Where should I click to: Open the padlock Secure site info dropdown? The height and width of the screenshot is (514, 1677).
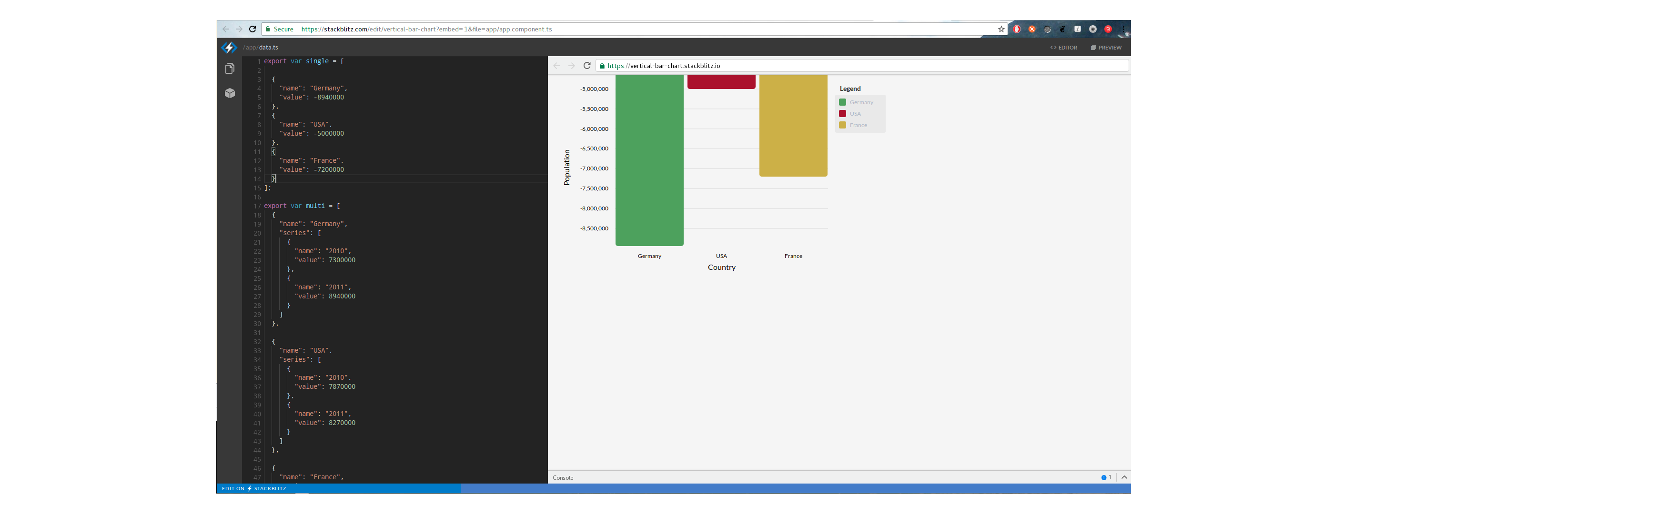click(268, 29)
